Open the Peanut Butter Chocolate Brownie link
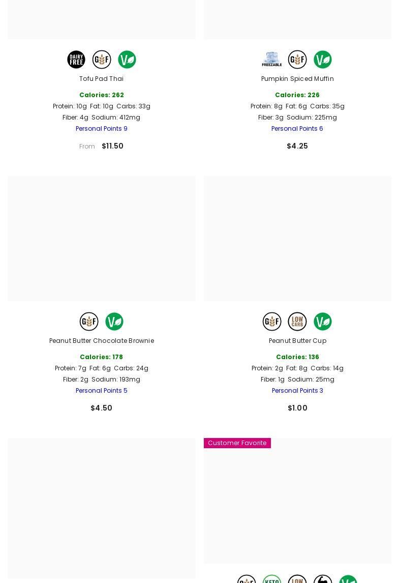 pos(101,341)
